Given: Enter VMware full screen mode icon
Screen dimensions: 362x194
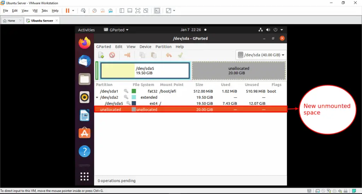Looking at the screenshot, I should [x=138, y=11].
